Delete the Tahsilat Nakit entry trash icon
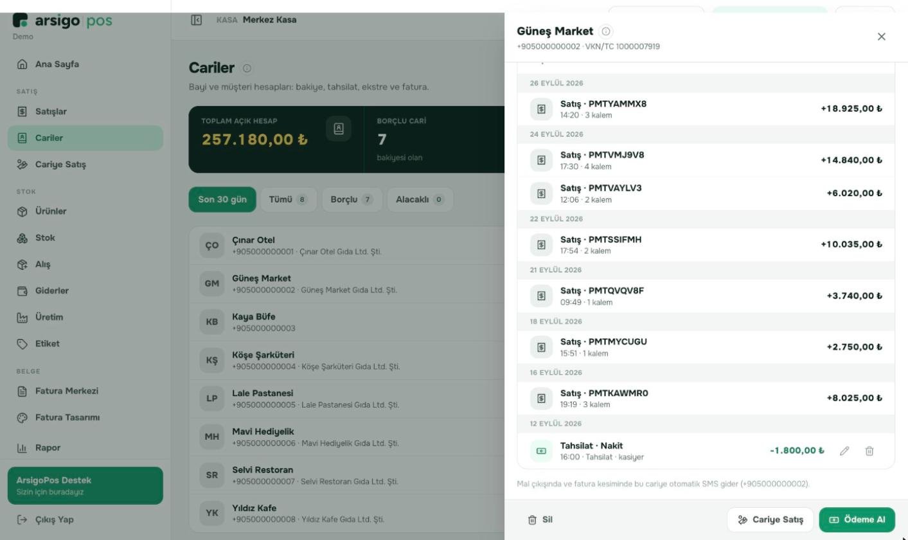 (x=869, y=451)
